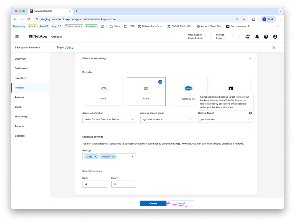
Task: Open Reports in sidebar
Action: click(x=19, y=126)
